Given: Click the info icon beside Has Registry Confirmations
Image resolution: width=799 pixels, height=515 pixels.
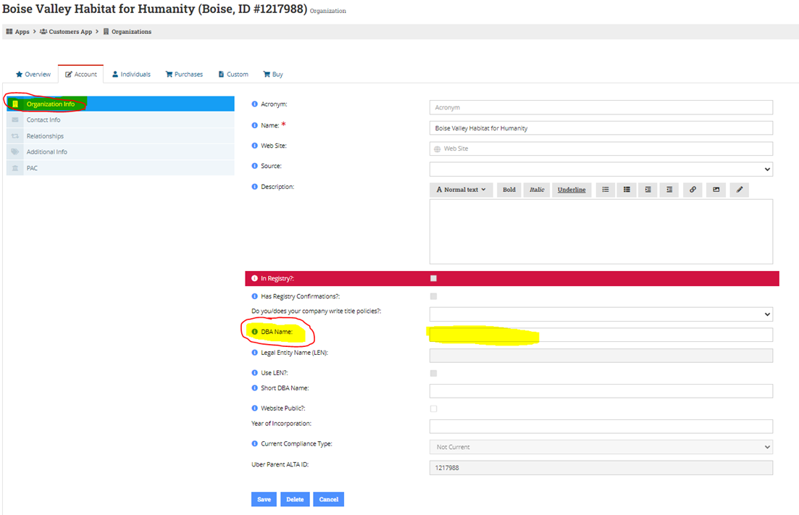Looking at the screenshot, I should point(254,296).
